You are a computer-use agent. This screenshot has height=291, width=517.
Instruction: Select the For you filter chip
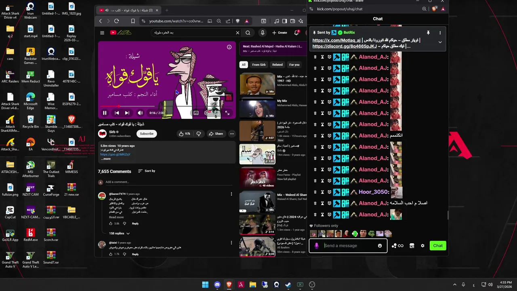click(294, 65)
